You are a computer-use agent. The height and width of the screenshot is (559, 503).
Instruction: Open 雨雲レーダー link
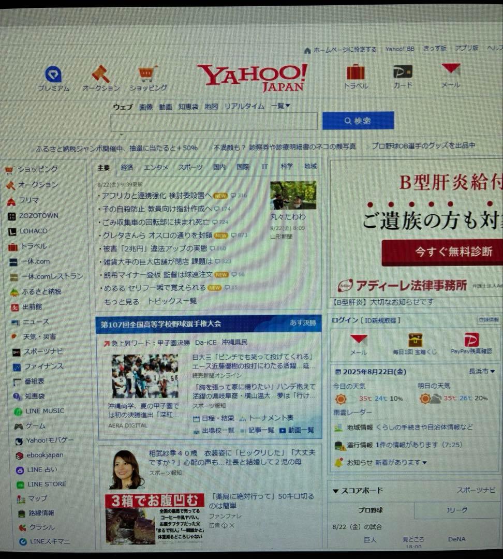[x=352, y=413]
